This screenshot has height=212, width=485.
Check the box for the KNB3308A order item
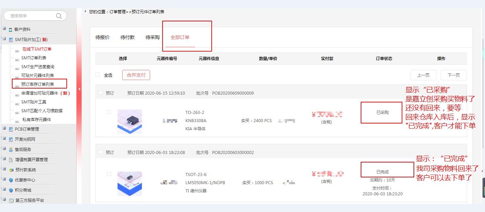[x=109, y=112]
